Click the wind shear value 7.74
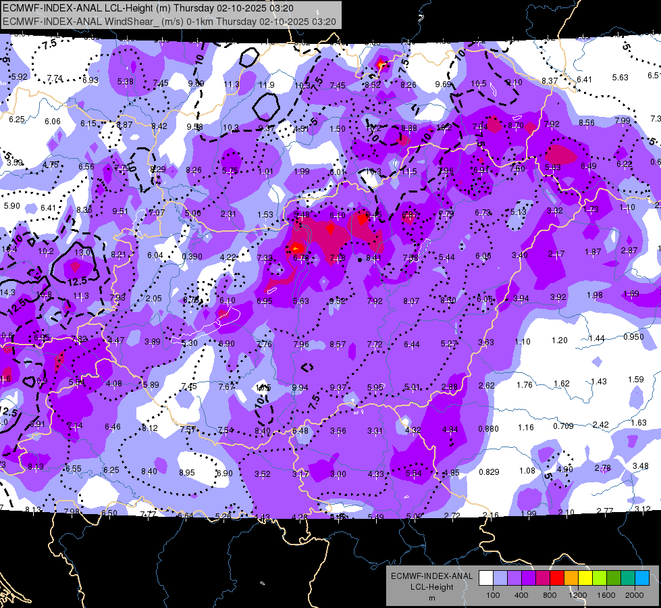Image resolution: width=661 pixels, height=608 pixels. (x=55, y=78)
